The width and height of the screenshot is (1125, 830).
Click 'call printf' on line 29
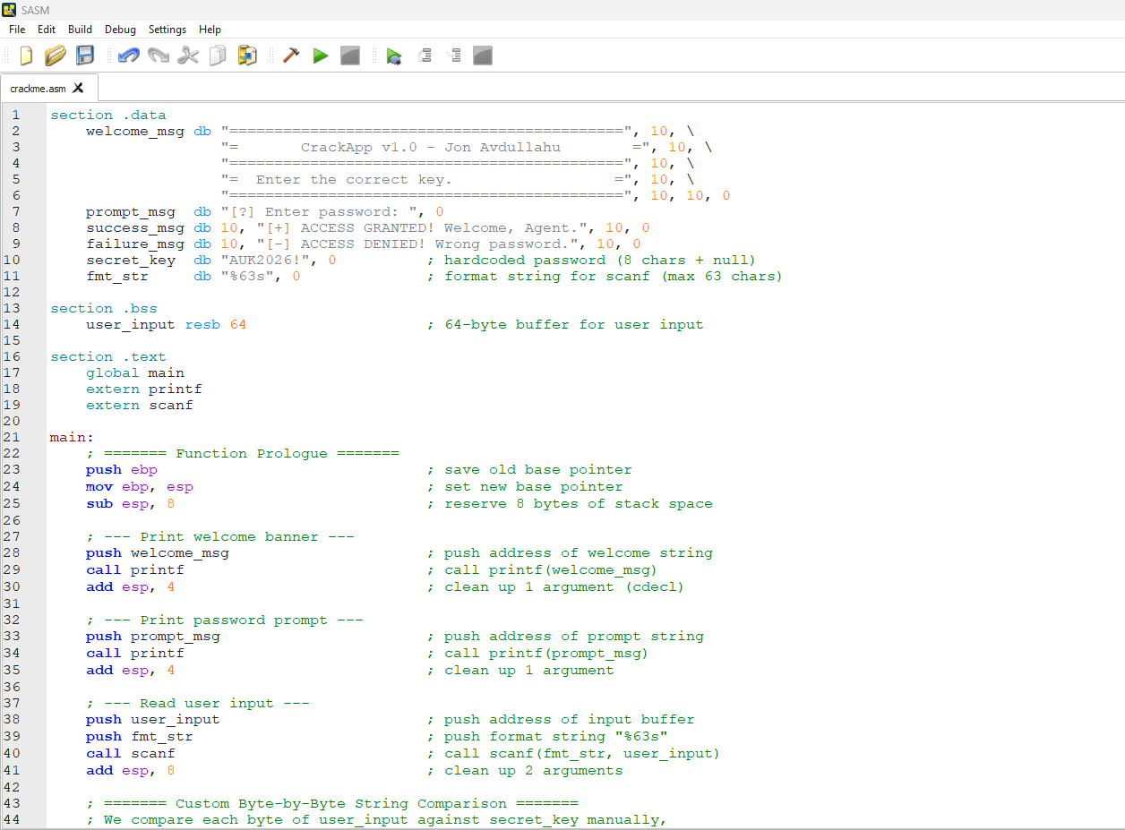tap(135, 569)
